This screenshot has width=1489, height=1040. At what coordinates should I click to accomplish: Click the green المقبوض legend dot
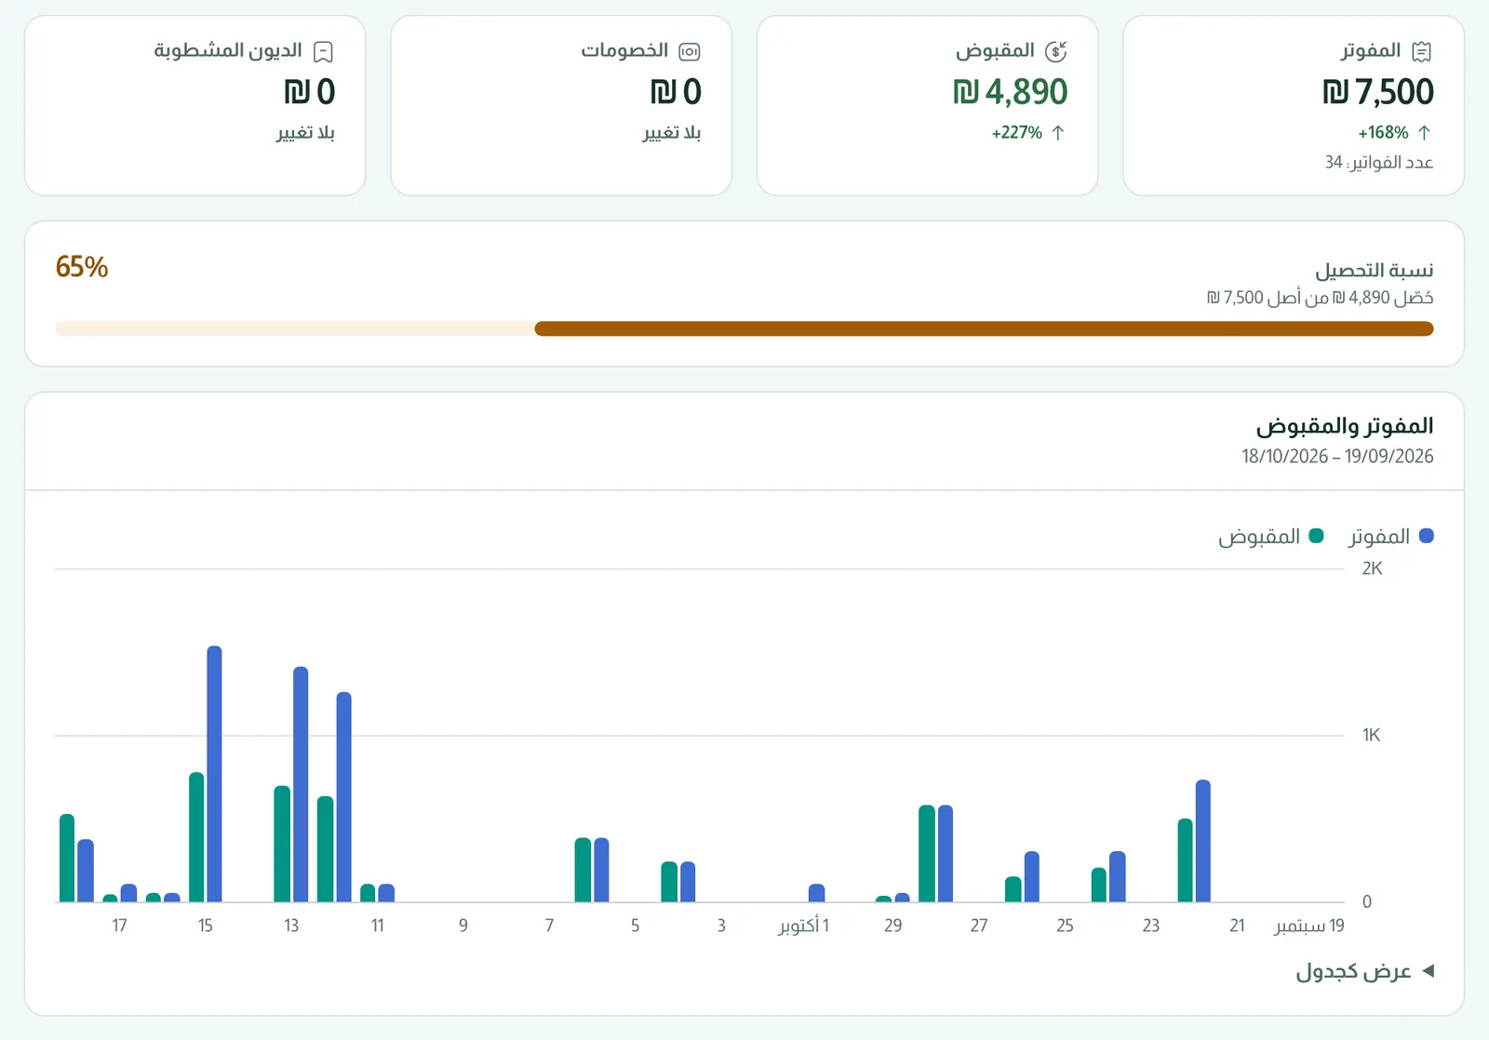[x=1316, y=536]
